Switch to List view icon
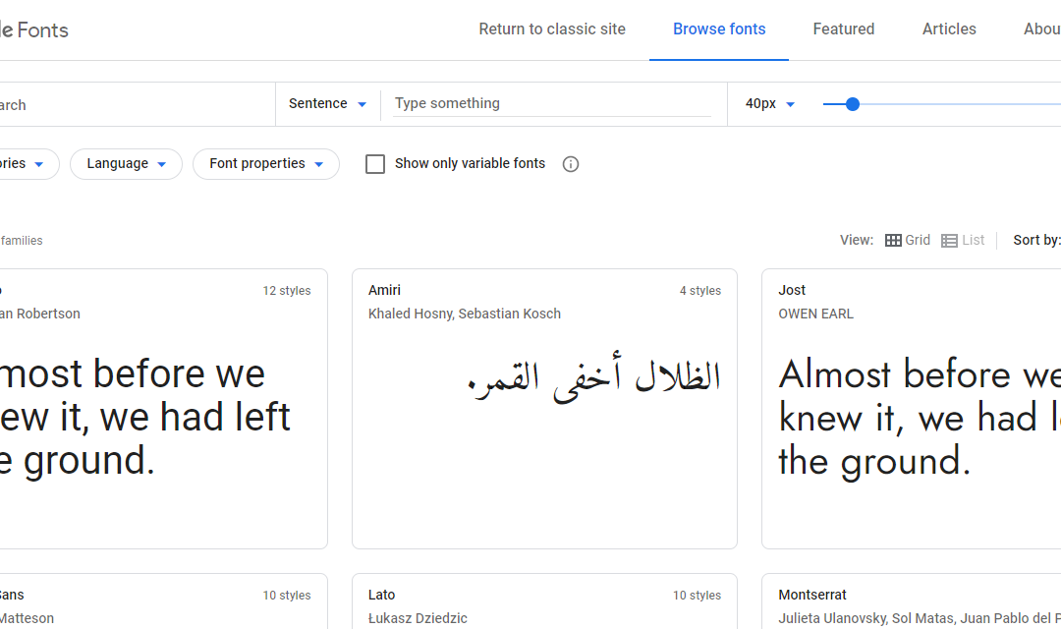This screenshot has width=1061, height=629. click(x=949, y=240)
